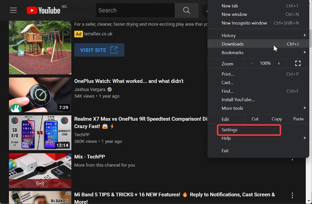Toggle fullscreen icon in Zoom row

coord(298,63)
